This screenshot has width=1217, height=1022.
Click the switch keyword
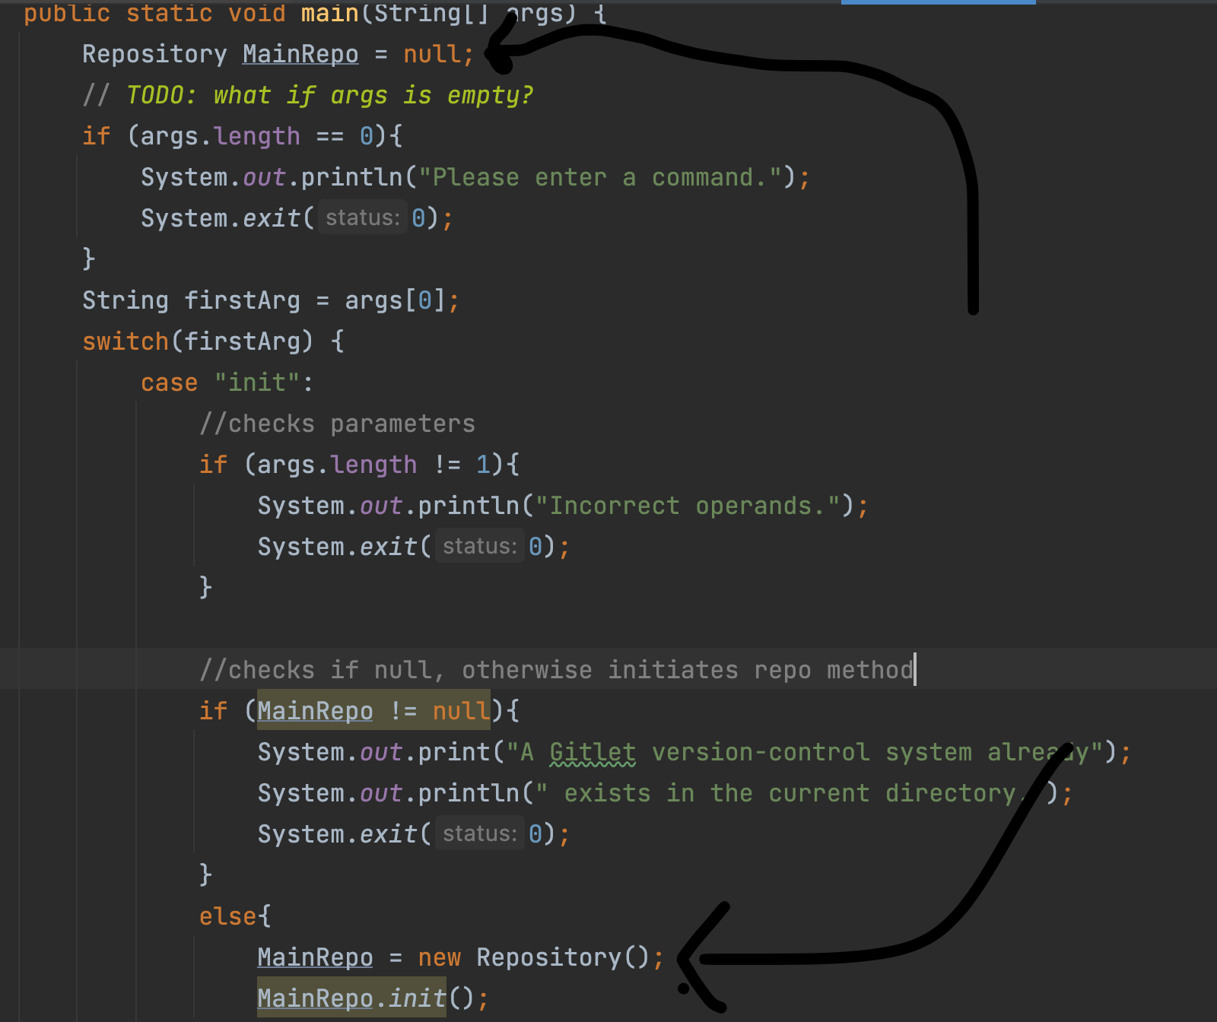tap(125, 341)
